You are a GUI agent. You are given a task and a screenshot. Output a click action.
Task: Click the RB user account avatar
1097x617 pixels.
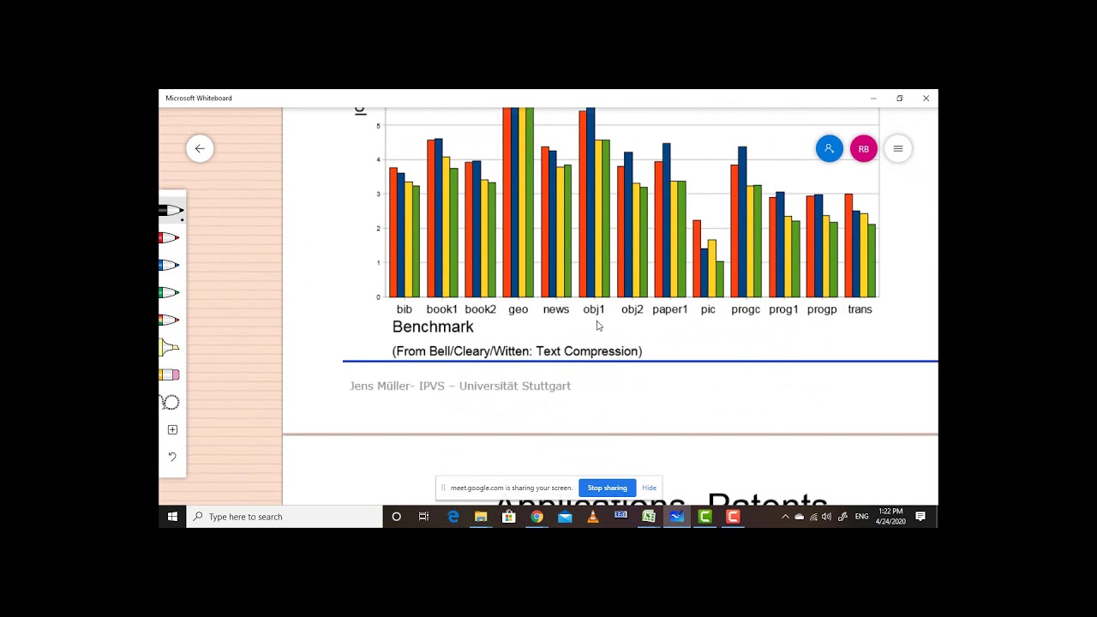point(863,148)
